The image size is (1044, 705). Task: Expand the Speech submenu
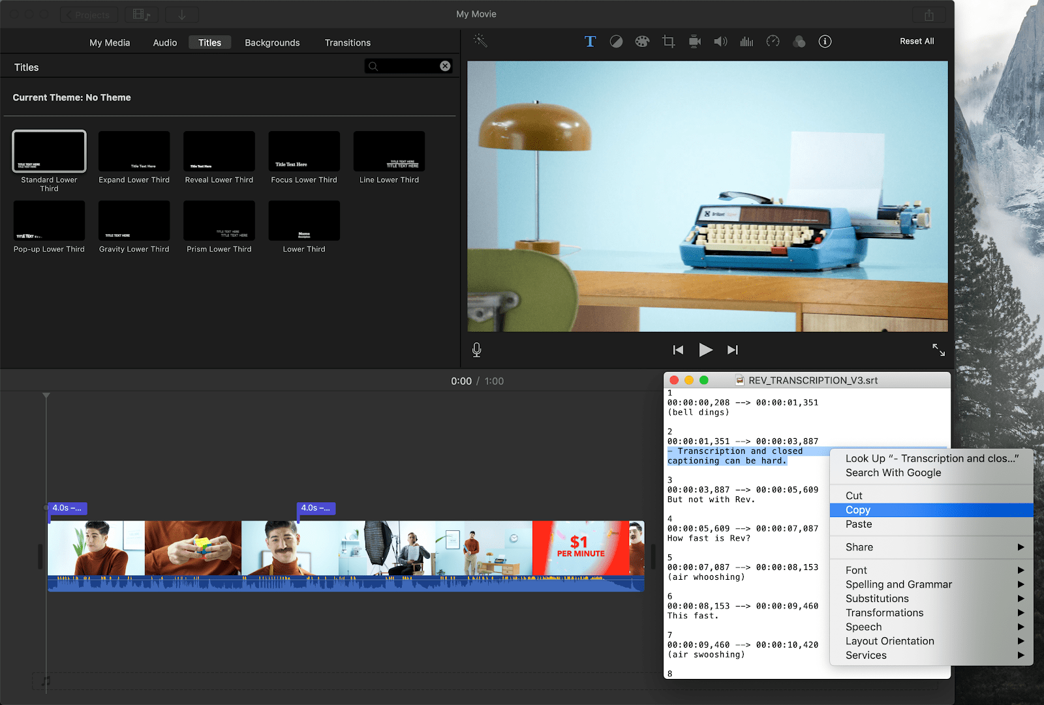click(932, 627)
